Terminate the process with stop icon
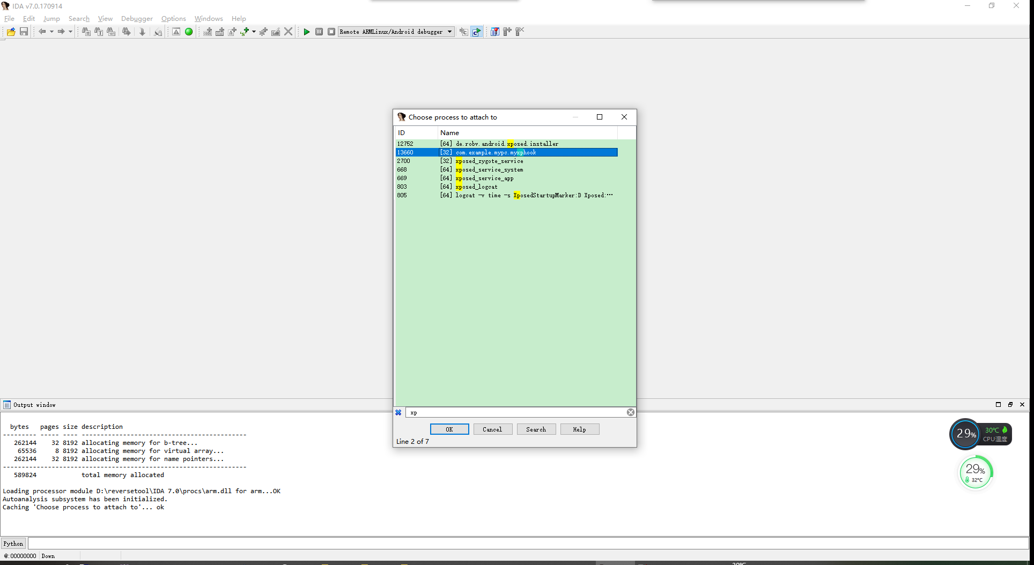The image size is (1034, 565). (331, 32)
